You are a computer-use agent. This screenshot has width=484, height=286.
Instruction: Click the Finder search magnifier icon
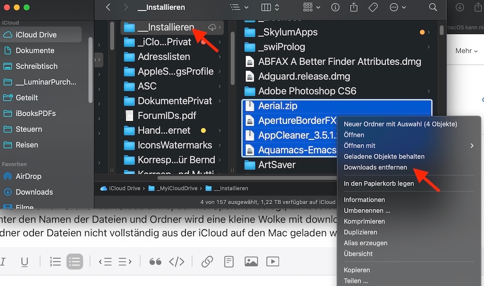click(x=433, y=7)
